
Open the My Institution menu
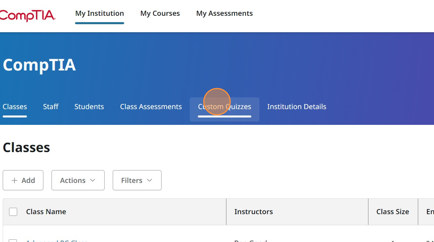pyautogui.click(x=100, y=13)
